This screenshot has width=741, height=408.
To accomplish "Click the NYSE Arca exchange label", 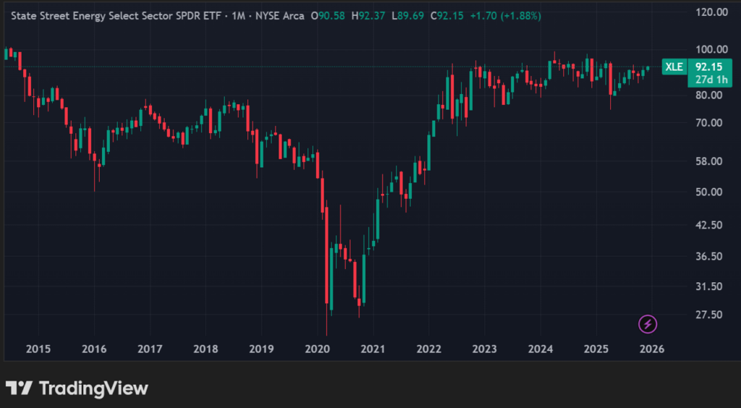I will tap(279, 16).
